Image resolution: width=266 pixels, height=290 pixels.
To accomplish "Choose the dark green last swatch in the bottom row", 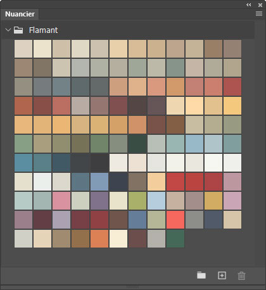I will point(175,239).
